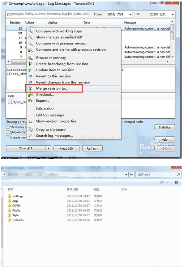Click the Merge revision to icon
184x268 pixels.
click(30, 88)
